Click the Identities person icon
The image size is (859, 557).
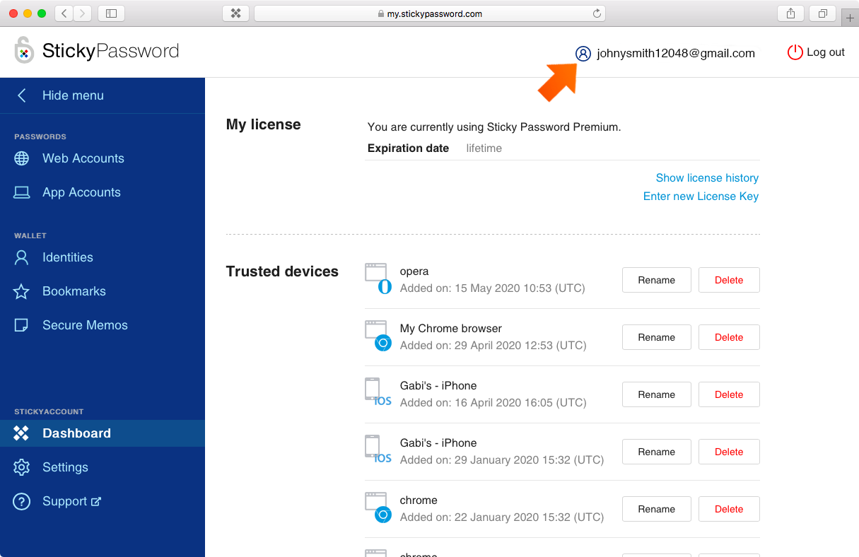22,257
